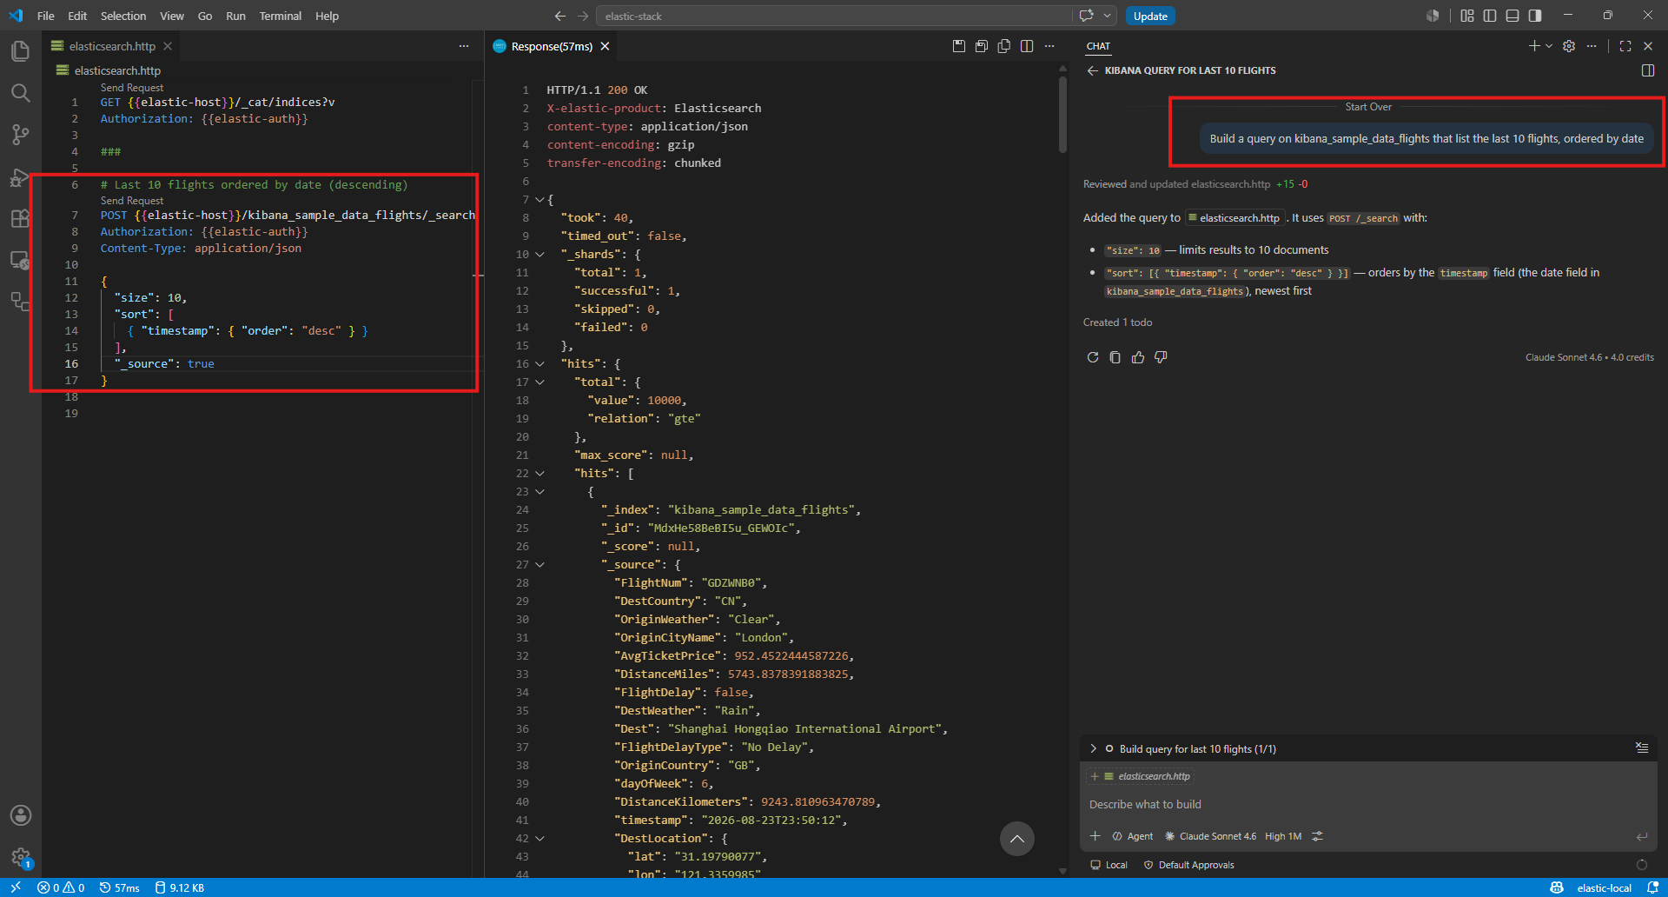Screen dimensions: 1668x897
Task: Collapse the total object at line 17
Action: pos(539,382)
